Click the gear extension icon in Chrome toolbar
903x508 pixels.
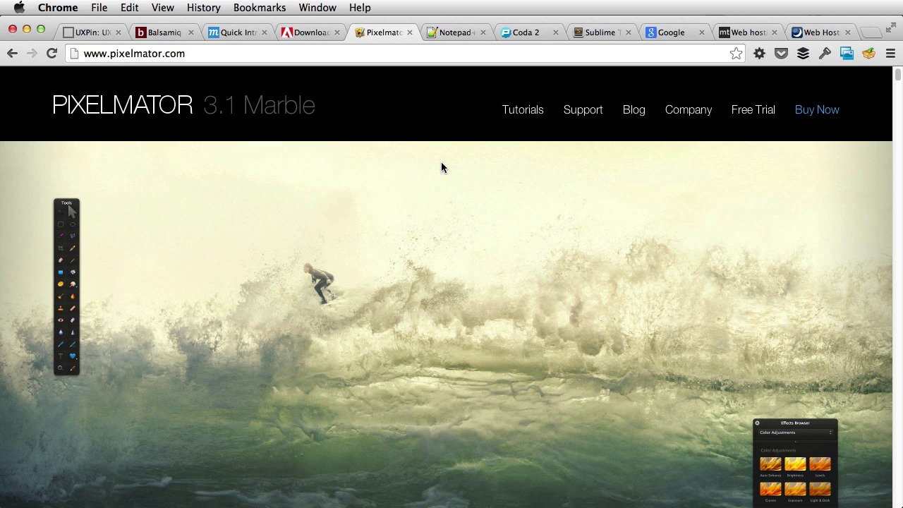coord(759,54)
